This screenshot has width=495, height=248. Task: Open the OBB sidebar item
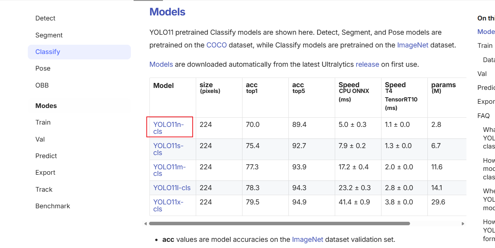(42, 85)
